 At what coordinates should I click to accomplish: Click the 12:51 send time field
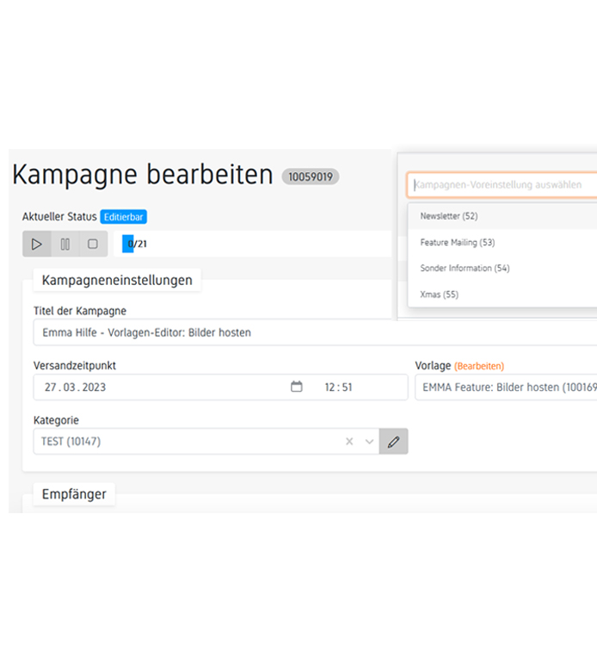click(338, 387)
